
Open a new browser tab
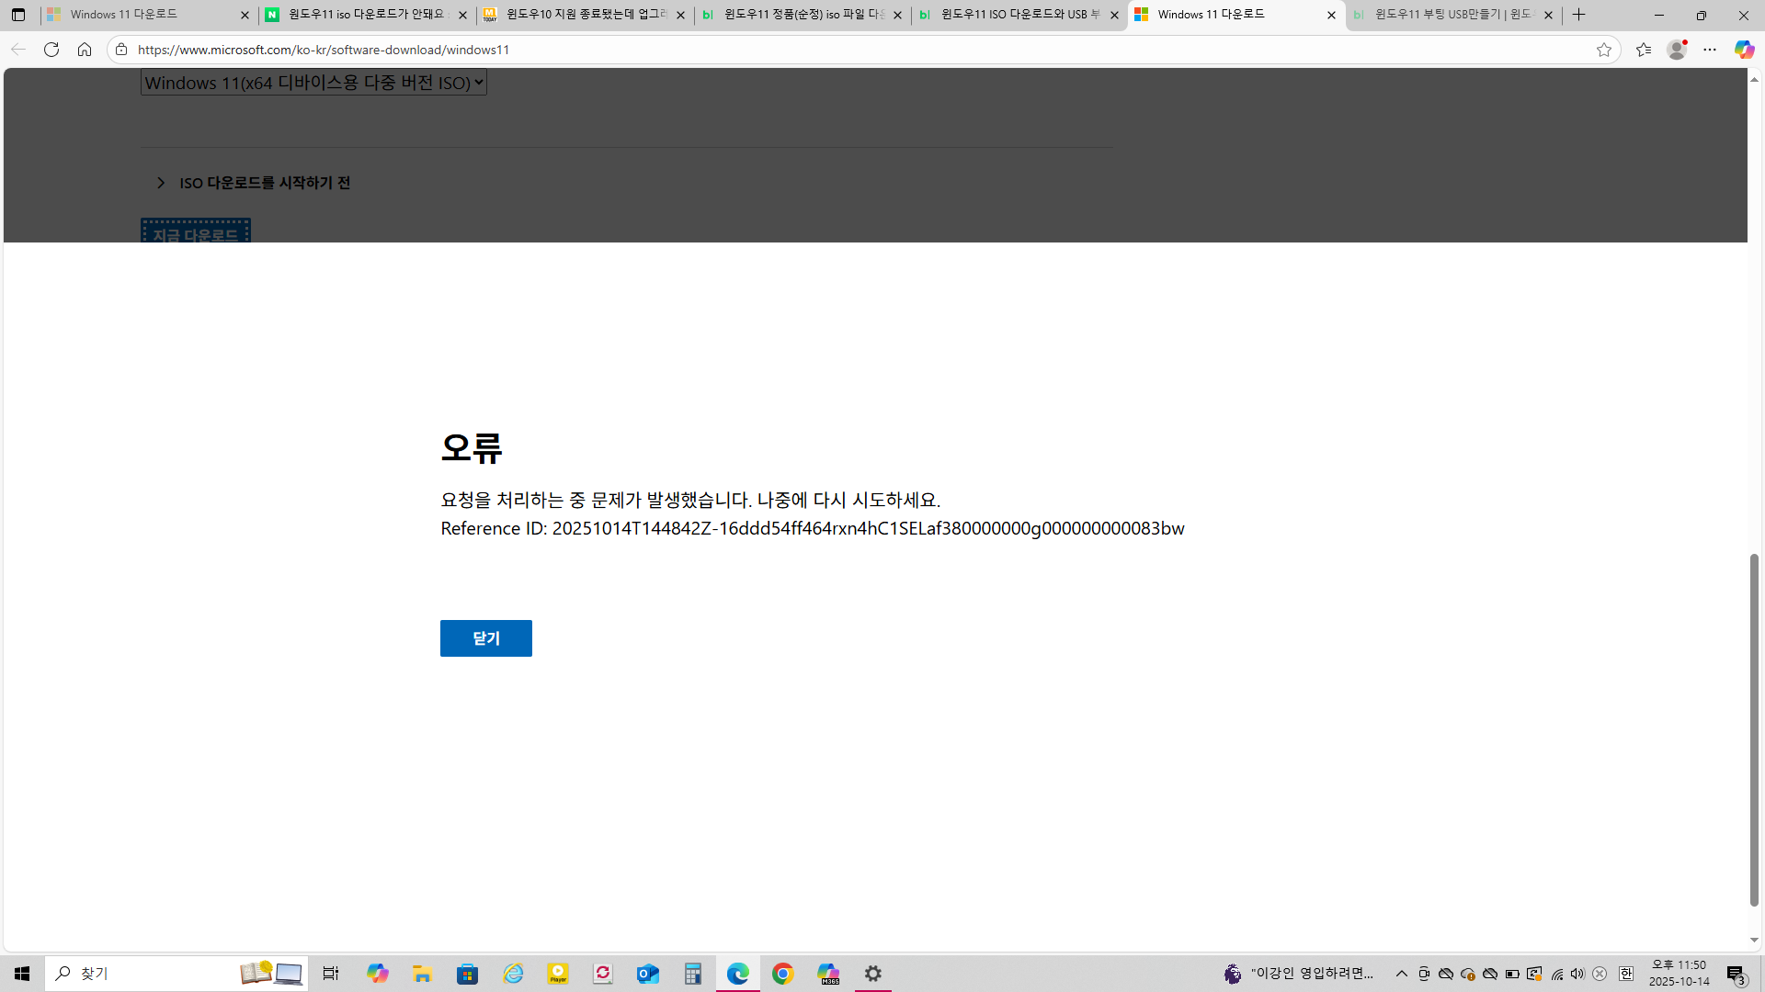tap(1579, 15)
